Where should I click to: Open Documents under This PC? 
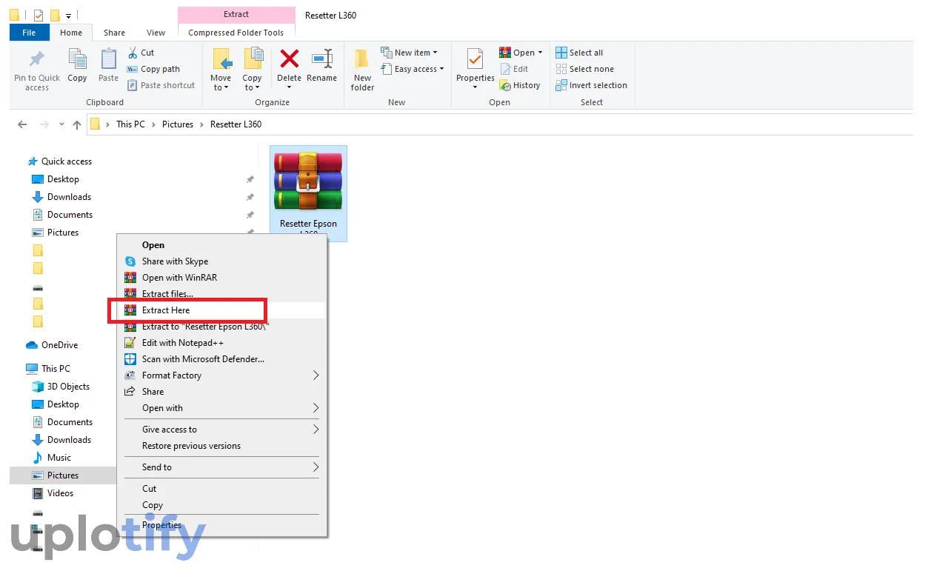pyautogui.click(x=62, y=422)
